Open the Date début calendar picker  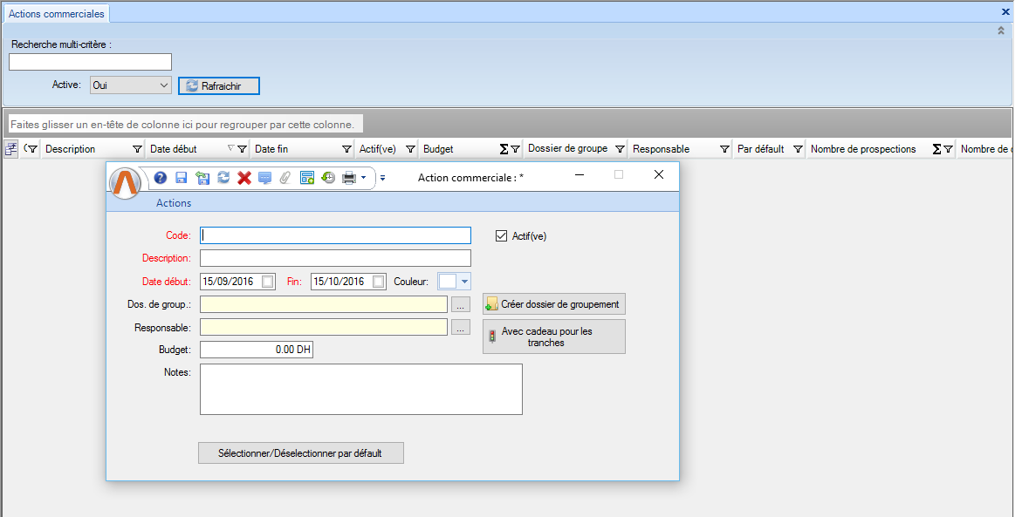269,282
